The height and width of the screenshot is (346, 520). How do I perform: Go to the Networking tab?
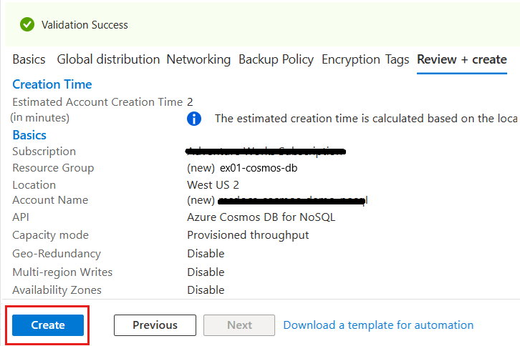tap(198, 59)
